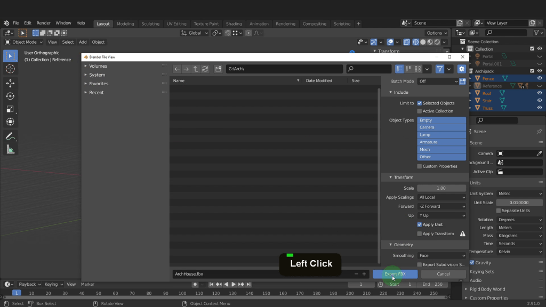Switch to the Modeling workspace tab
Screen dimensions: 546x307
[x=125, y=23]
